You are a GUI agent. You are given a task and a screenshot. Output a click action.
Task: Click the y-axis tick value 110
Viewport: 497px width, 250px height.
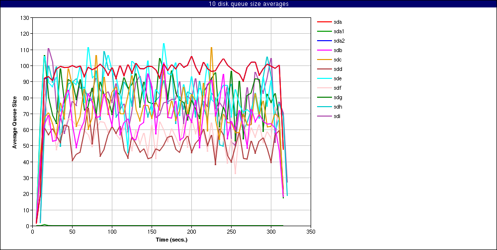pyautogui.click(x=25, y=50)
